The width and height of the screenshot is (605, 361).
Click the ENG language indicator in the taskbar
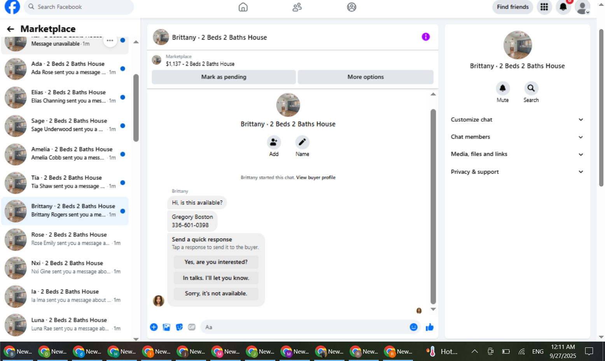538,351
